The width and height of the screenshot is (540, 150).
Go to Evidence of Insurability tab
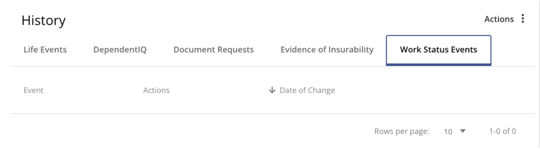(x=327, y=49)
